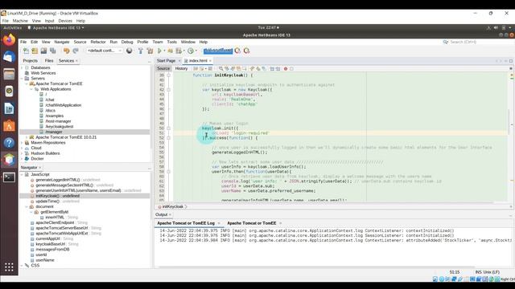515x289 pixels.
Task: Click the Clean and Build icon
Action: coord(150,51)
